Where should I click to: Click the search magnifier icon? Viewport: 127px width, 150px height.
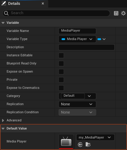click(x=6, y=13)
